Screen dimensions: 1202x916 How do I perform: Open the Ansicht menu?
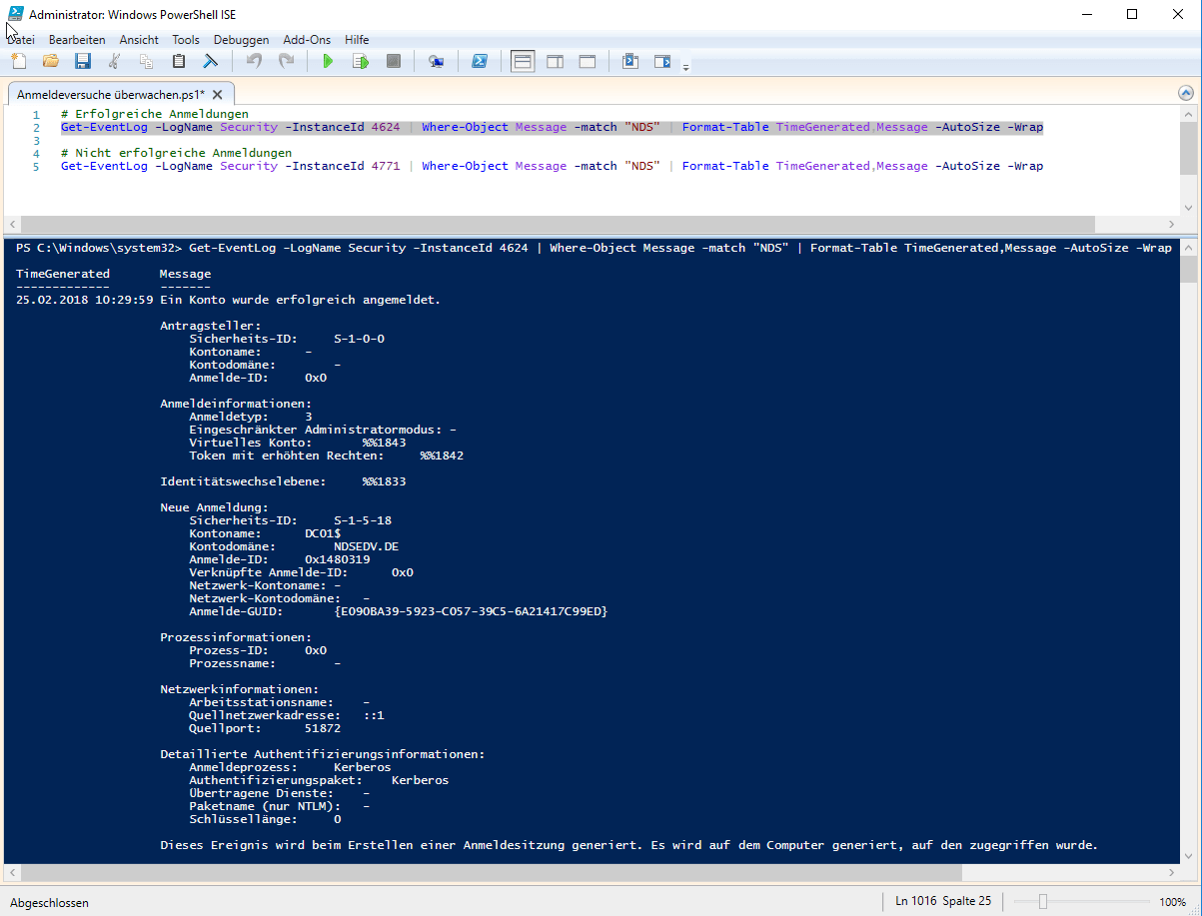click(139, 40)
